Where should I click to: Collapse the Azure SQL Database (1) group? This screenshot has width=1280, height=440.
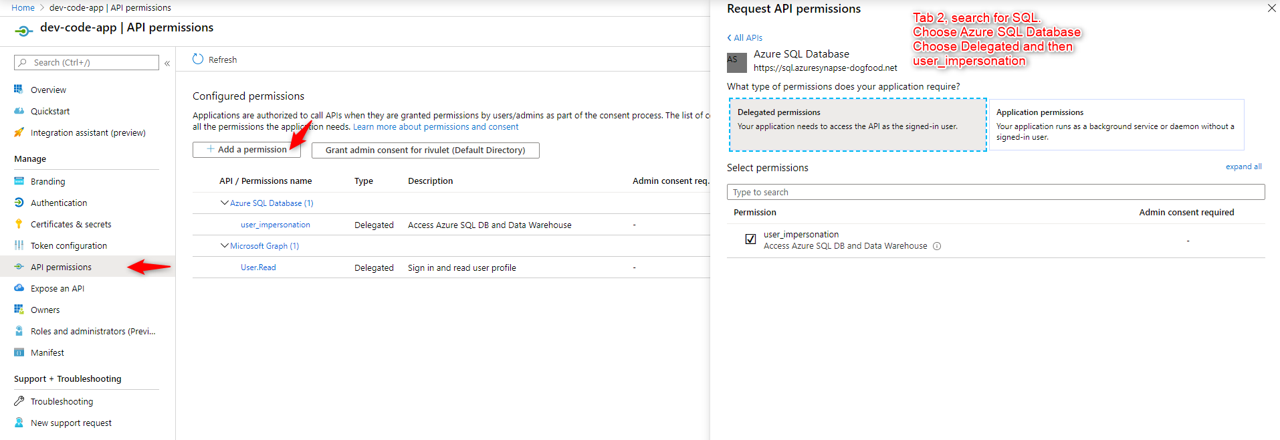click(x=225, y=203)
